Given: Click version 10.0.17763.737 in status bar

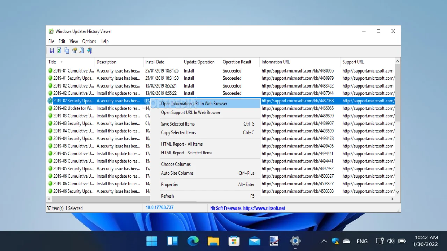Looking at the screenshot, I should point(160,207).
